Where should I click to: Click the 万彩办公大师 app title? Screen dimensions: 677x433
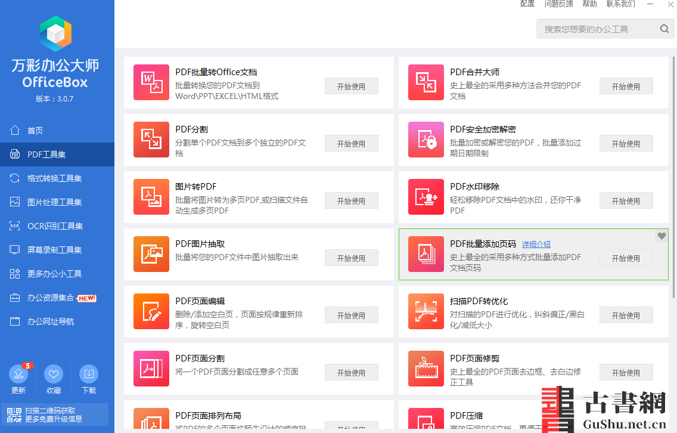pyautogui.click(x=55, y=66)
